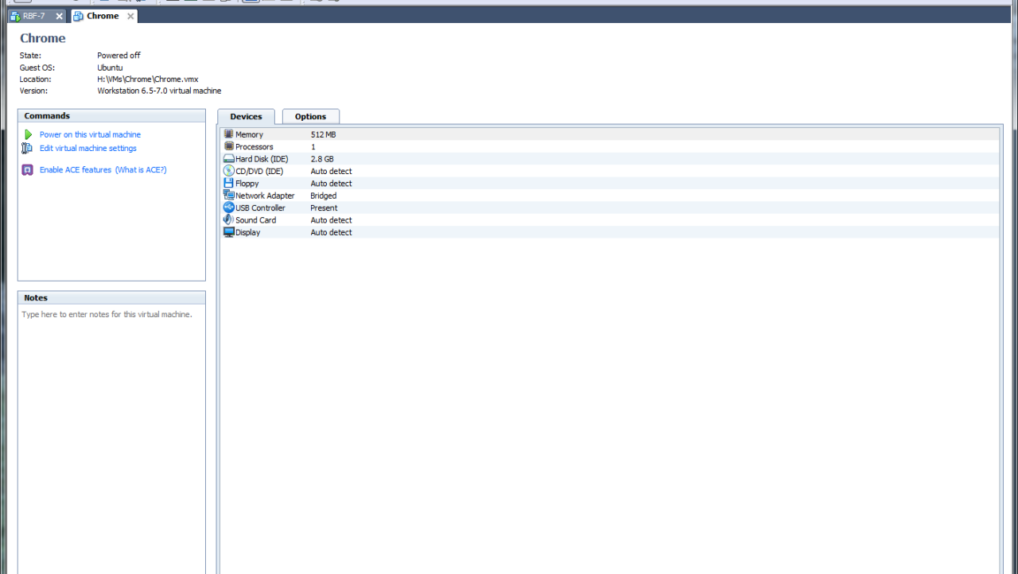Click the Commands panel header
The image size is (1018, 574).
pos(111,116)
